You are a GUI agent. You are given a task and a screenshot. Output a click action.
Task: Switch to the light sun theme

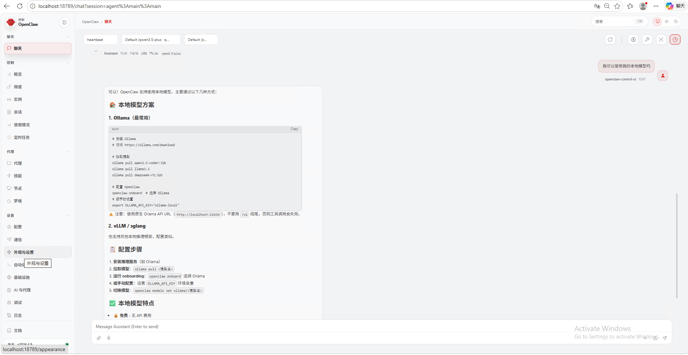pyautogui.click(x=667, y=22)
